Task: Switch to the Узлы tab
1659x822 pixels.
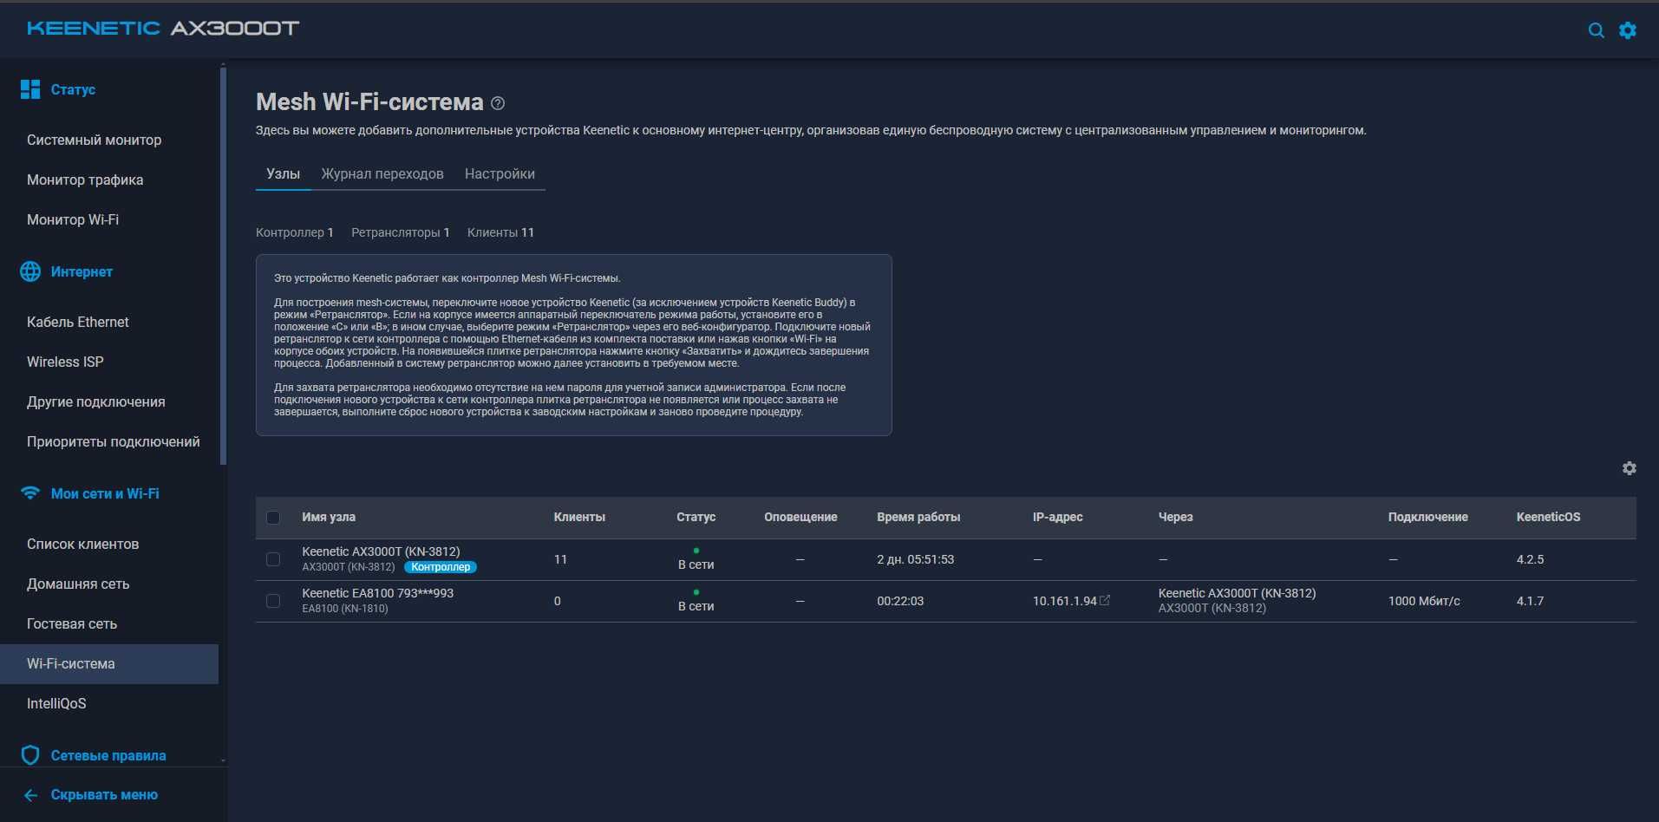Action: click(284, 173)
